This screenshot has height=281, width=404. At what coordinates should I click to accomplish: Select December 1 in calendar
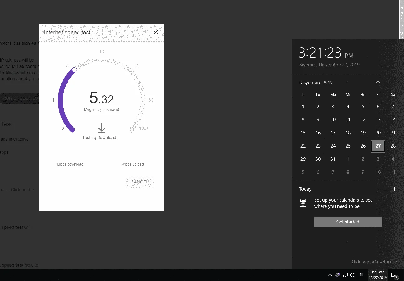[303, 107]
